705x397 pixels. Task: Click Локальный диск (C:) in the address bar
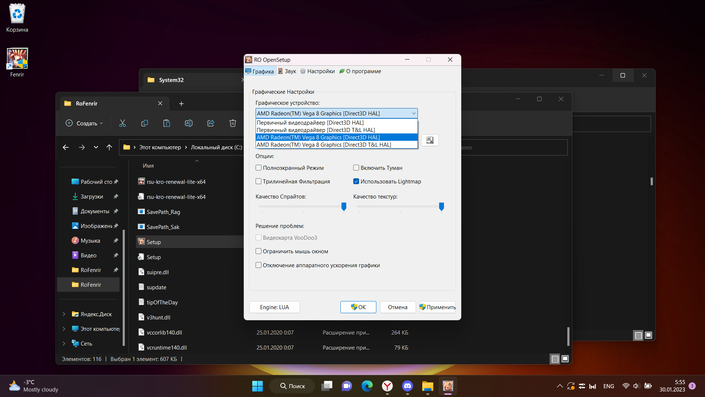click(217, 147)
